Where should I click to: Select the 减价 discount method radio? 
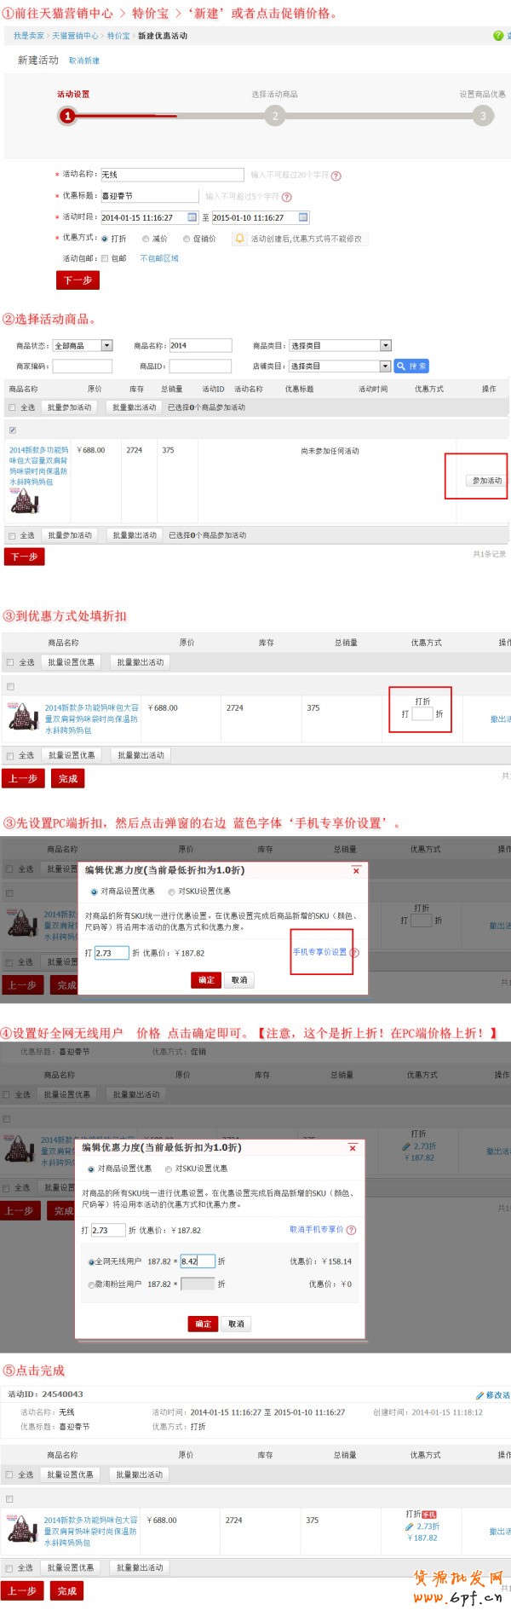(146, 240)
